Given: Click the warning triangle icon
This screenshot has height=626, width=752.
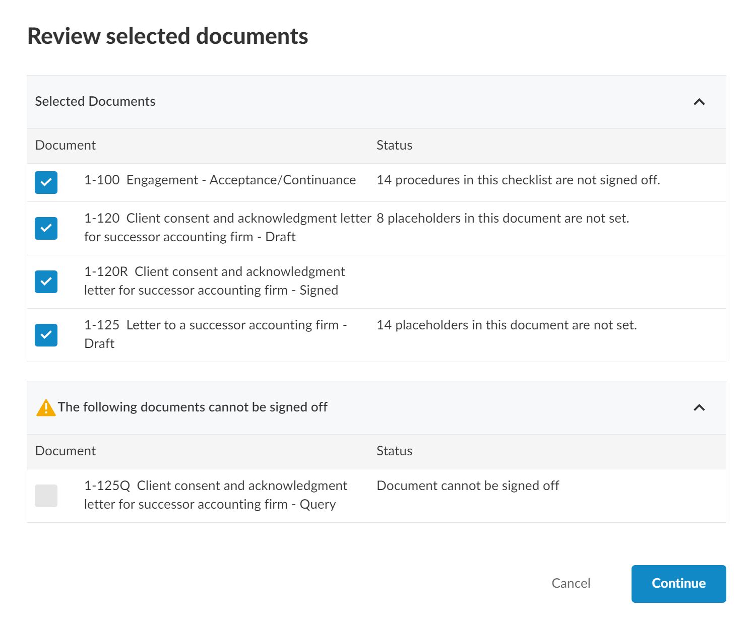Looking at the screenshot, I should (46, 407).
